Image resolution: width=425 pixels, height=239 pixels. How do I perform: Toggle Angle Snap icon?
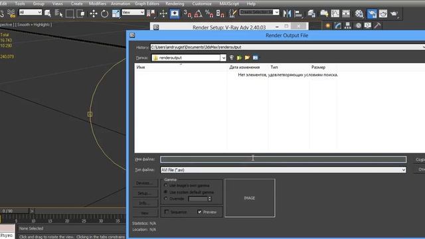pos(198,13)
